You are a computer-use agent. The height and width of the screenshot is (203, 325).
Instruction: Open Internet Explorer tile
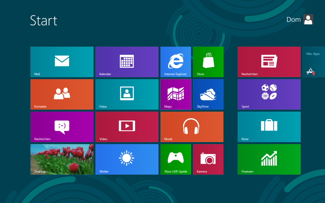[175, 62]
